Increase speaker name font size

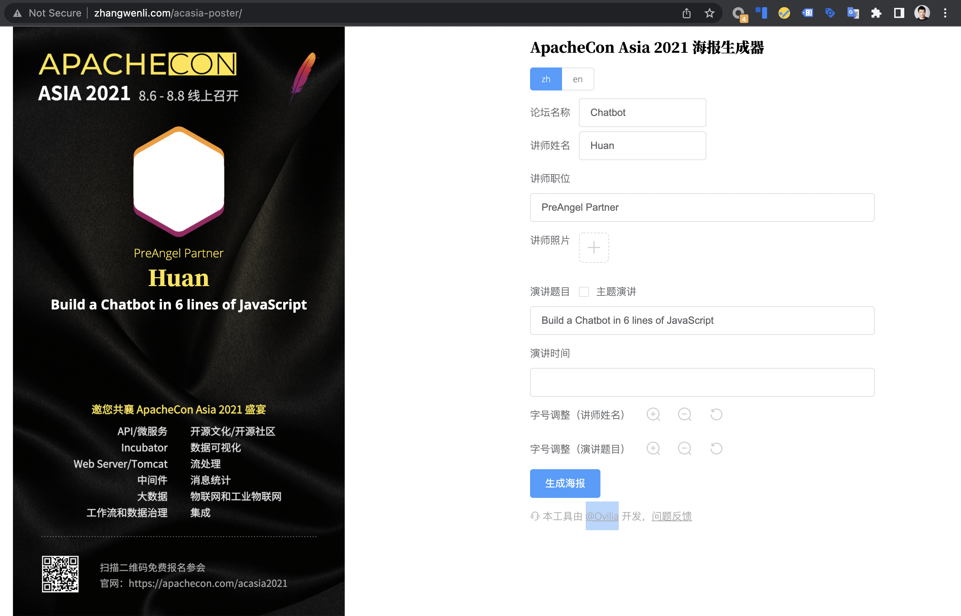point(653,414)
